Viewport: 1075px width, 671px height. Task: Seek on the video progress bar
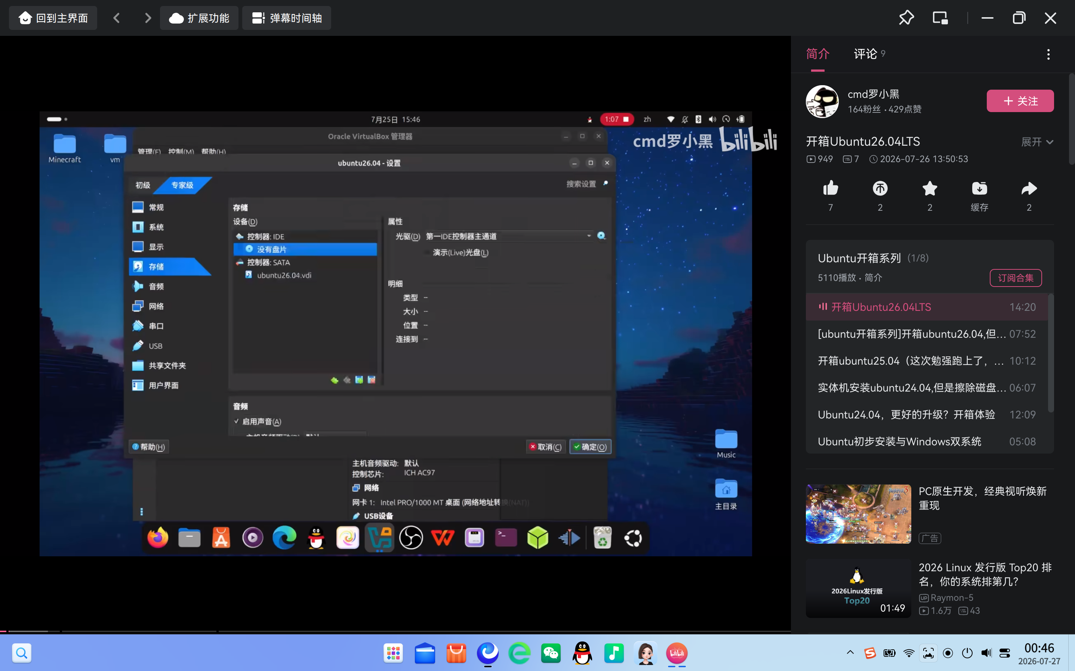click(395, 631)
